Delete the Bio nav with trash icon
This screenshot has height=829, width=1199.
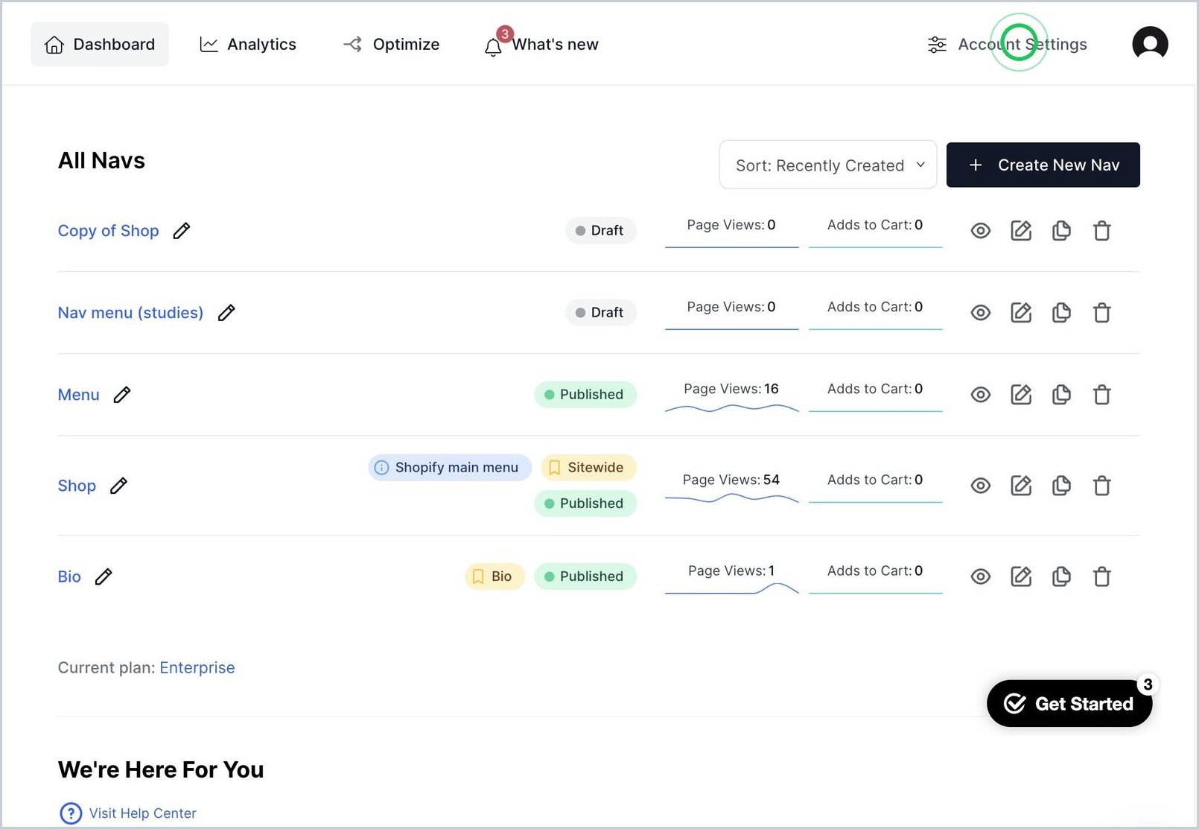coord(1102,577)
